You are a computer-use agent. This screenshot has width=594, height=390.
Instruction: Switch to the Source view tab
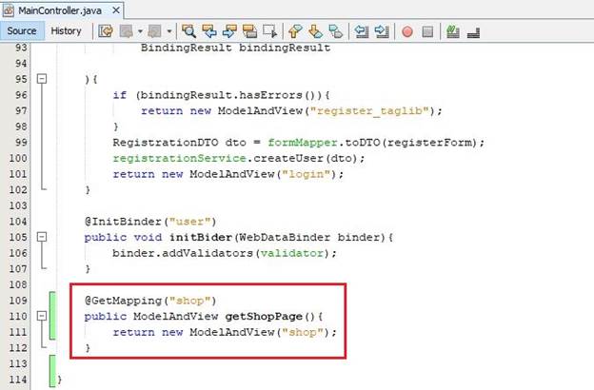pos(22,31)
